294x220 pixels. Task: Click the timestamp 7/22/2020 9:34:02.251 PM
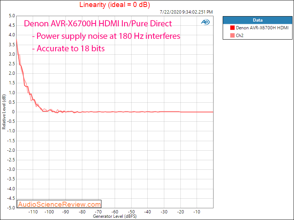coord(186,12)
